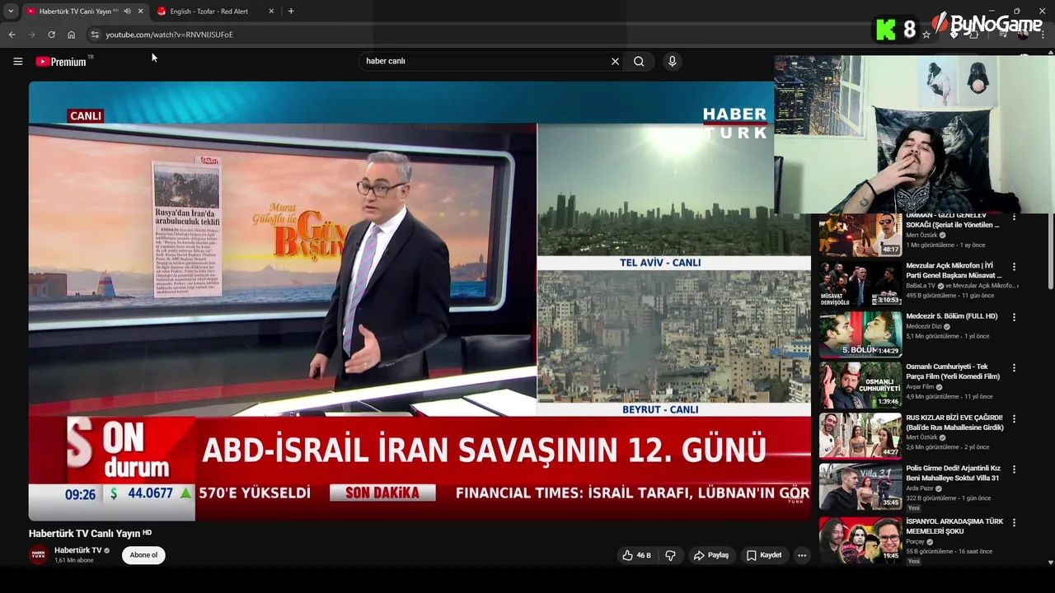
Task: Open options for Polis Girme Dedi video
Action: point(1014,469)
